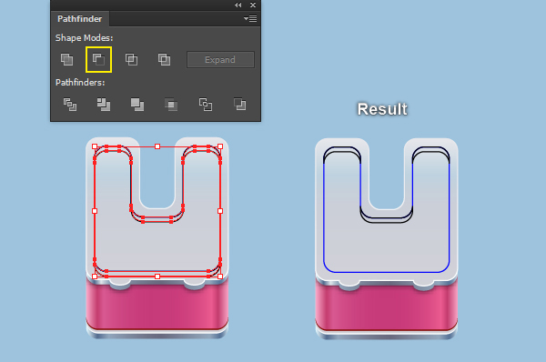Click the top-center bounding box handle
The image size is (546, 362).
157,146
